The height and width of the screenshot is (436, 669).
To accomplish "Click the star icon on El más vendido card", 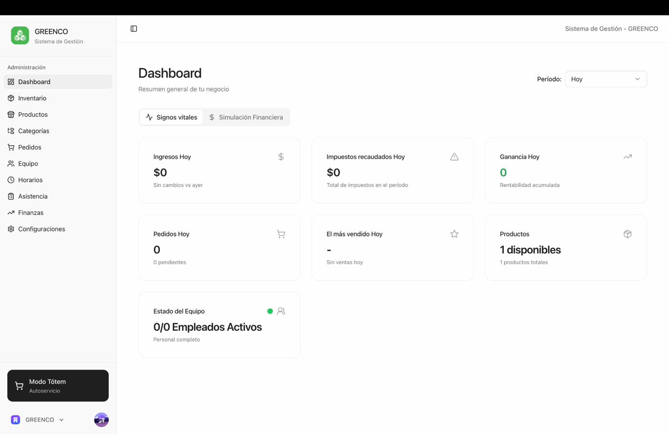I will coord(454,234).
